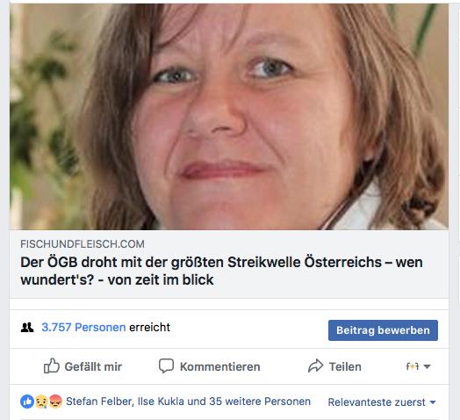Click the speech bubble comment icon
This screenshot has width=460, height=420.
pos(166,366)
